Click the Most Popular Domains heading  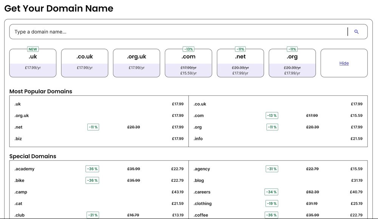[41, 91]
